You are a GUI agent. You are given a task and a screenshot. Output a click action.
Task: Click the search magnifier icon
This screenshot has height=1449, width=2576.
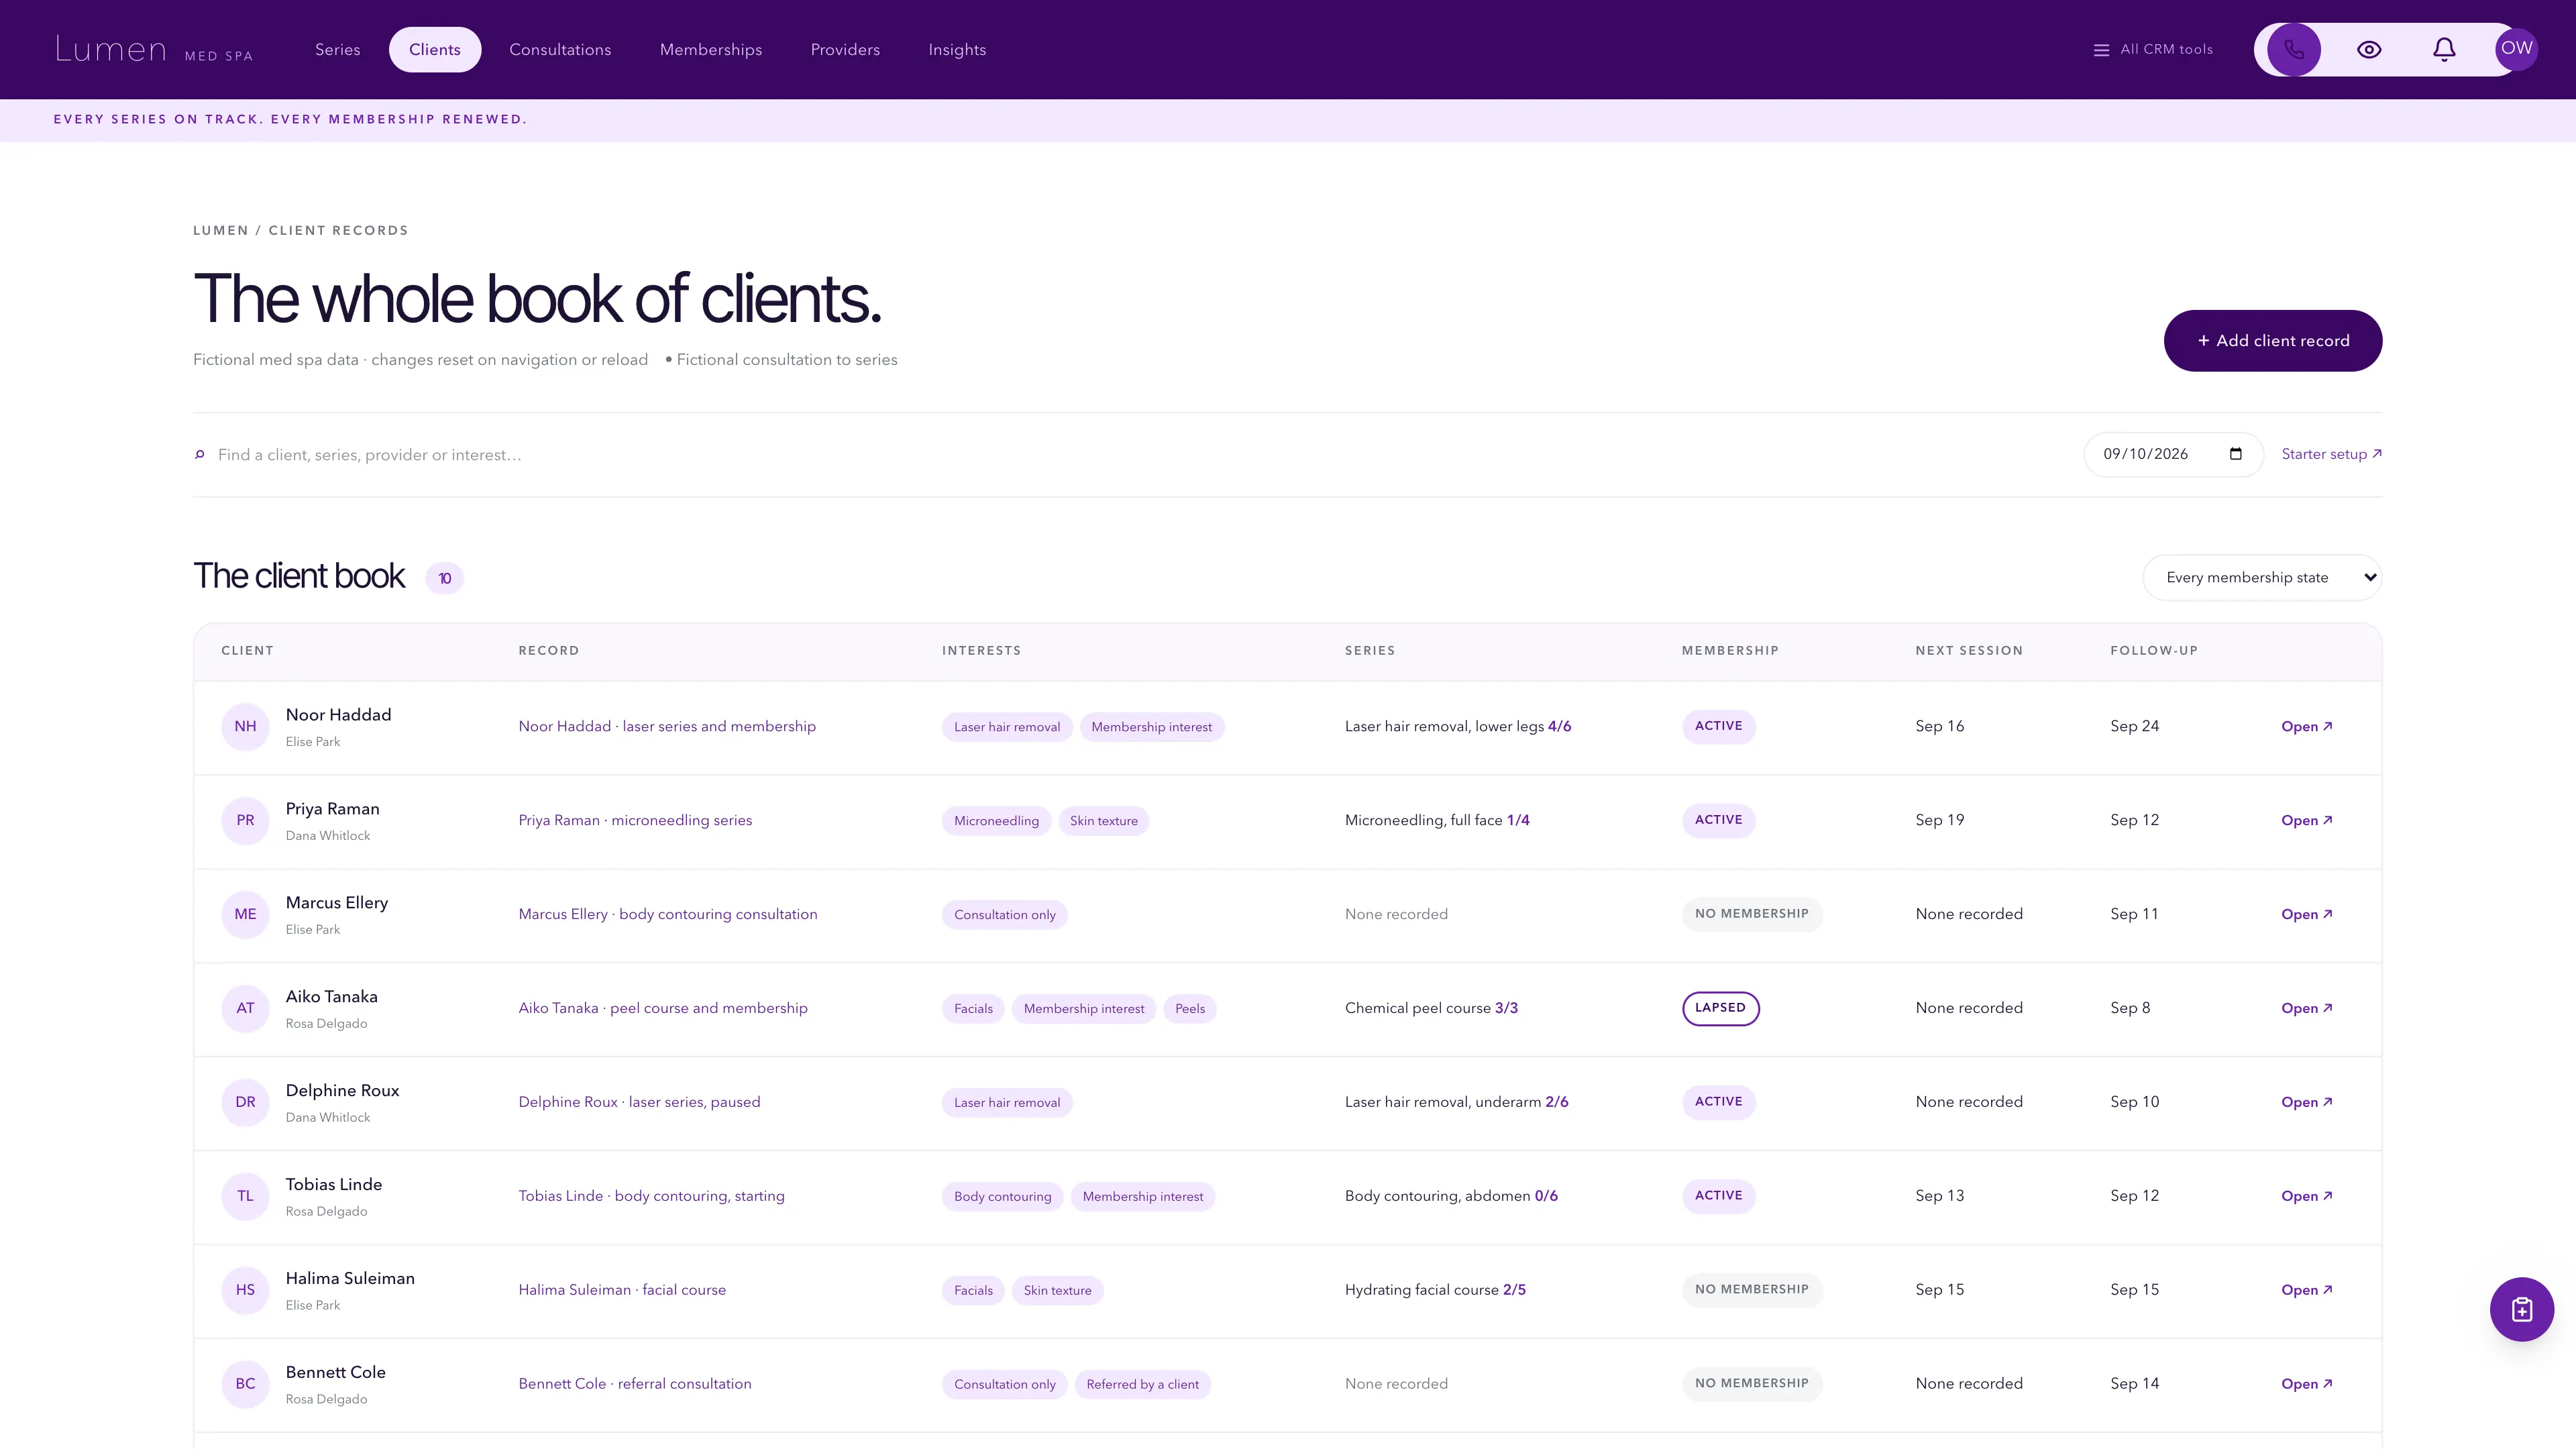coord(200,455)
